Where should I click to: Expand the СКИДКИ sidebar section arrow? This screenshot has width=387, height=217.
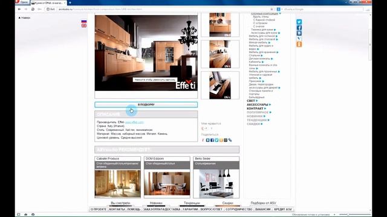coord(262,124)
